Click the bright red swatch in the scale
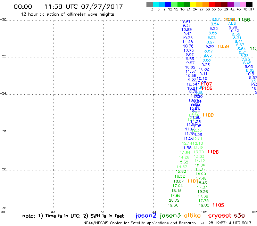257x226 pixels. click(x=212, y=4)
